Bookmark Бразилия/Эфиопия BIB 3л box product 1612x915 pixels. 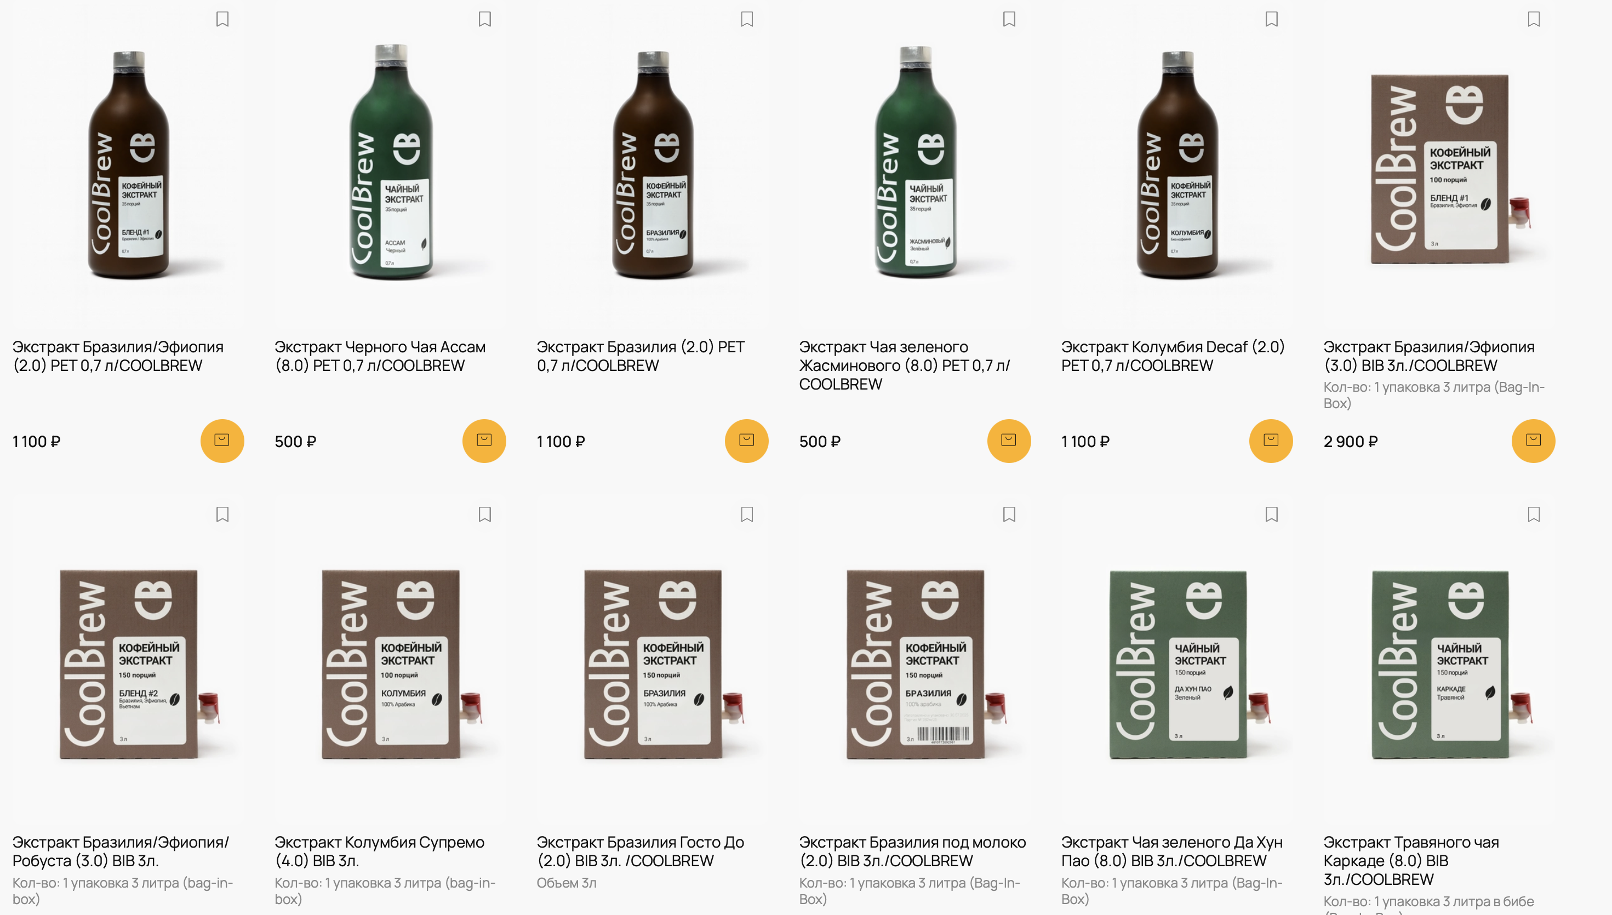coord(1534,19)
